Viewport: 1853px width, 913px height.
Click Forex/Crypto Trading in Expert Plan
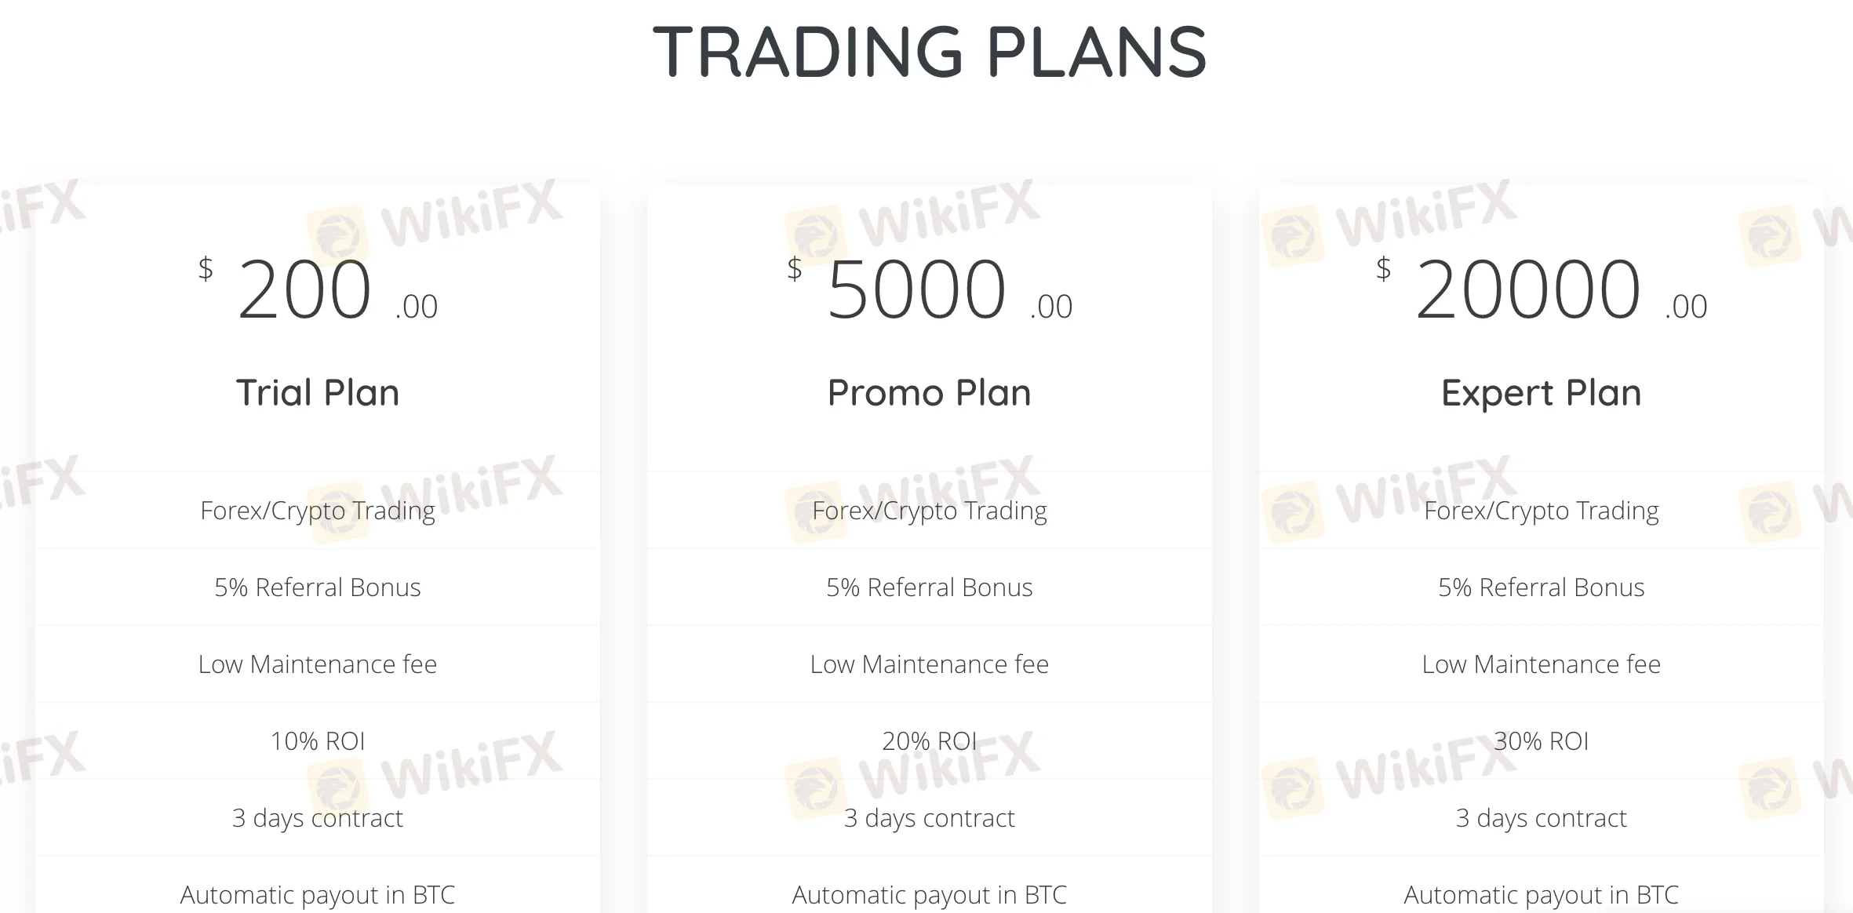click(x=1541, y=511)
